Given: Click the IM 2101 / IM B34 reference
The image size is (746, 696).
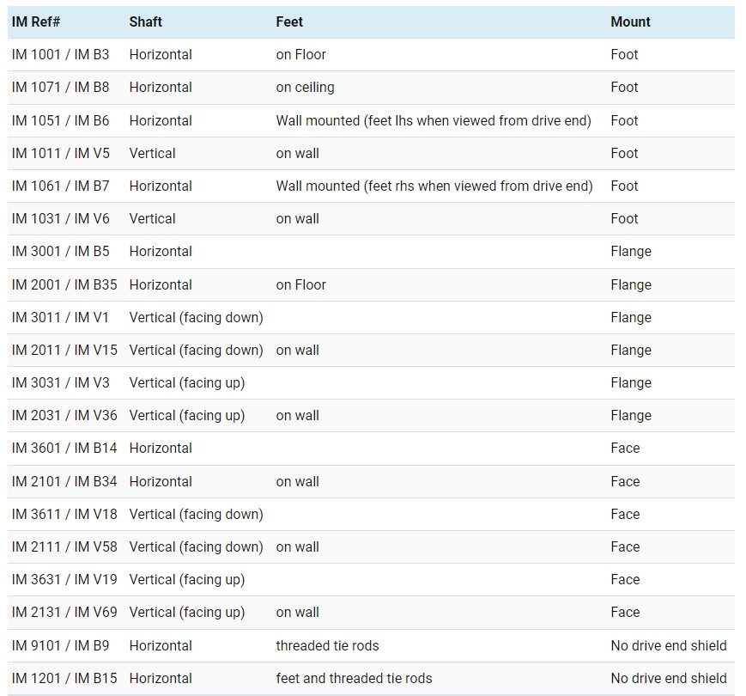Looking at the screenshot, I should point(64,481).
